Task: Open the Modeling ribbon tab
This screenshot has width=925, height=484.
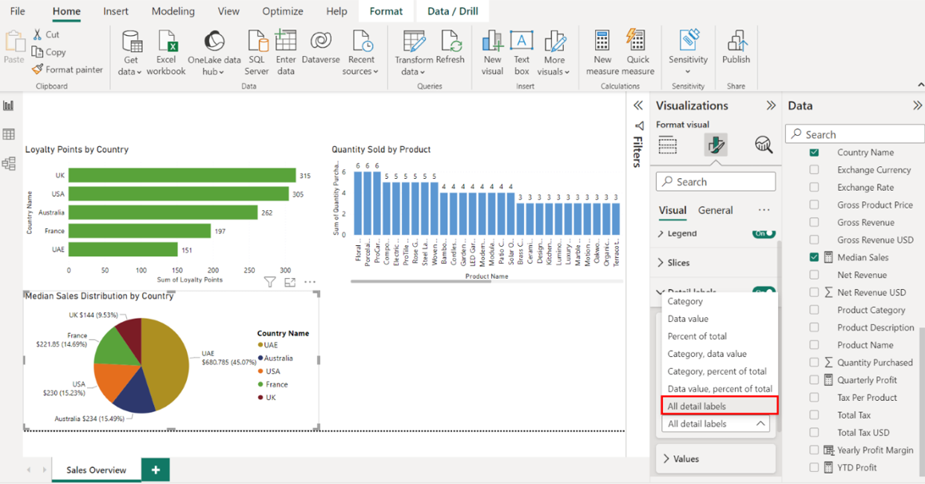Action: [x=173, y=11]
